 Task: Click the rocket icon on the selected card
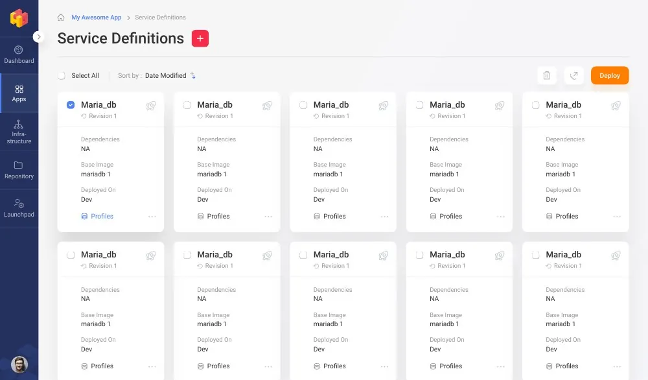coord(151,106)
